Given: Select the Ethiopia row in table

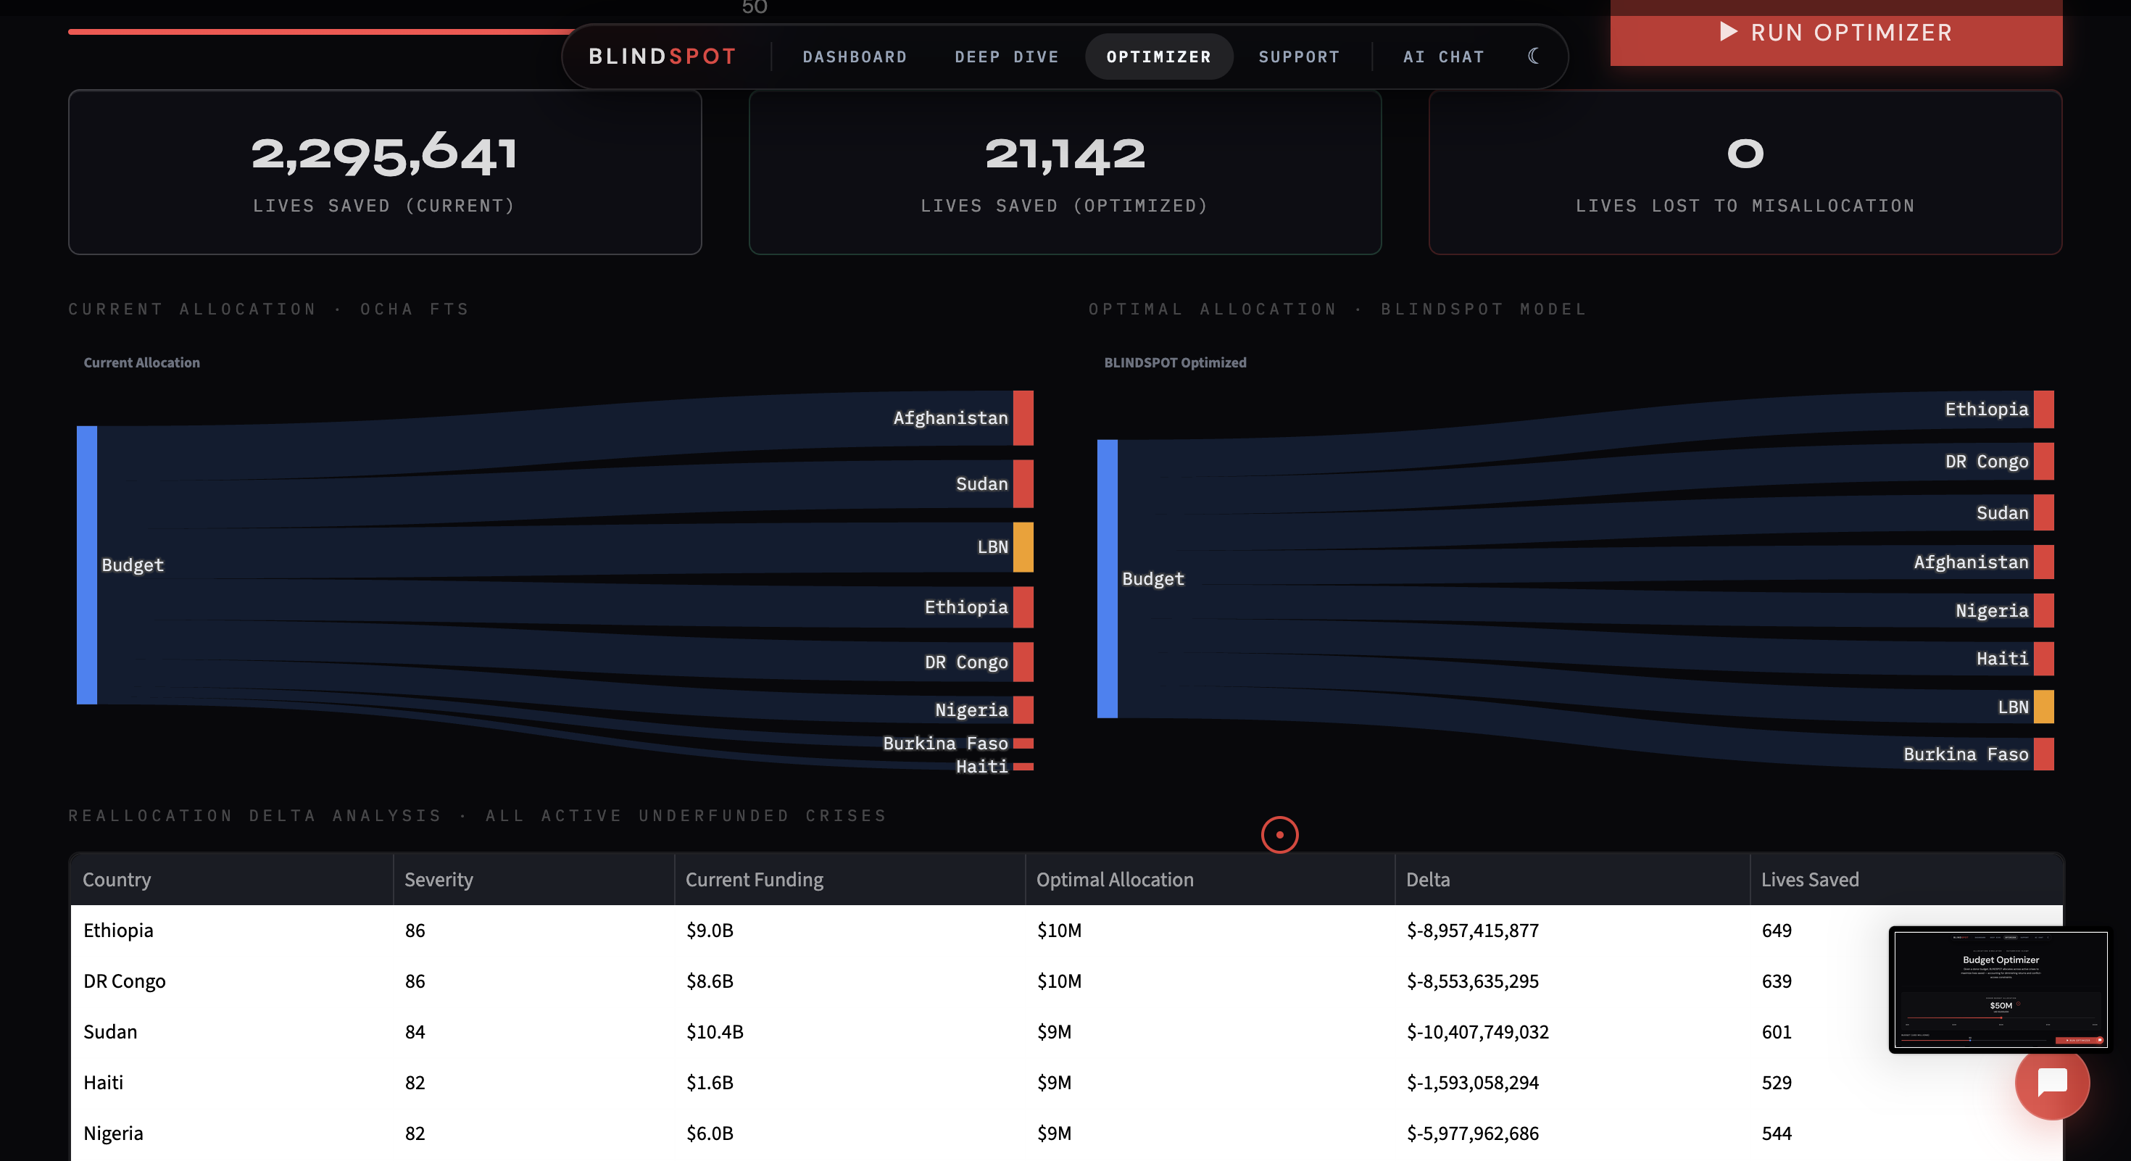Looking at the screenshot, I should point(118,931).
